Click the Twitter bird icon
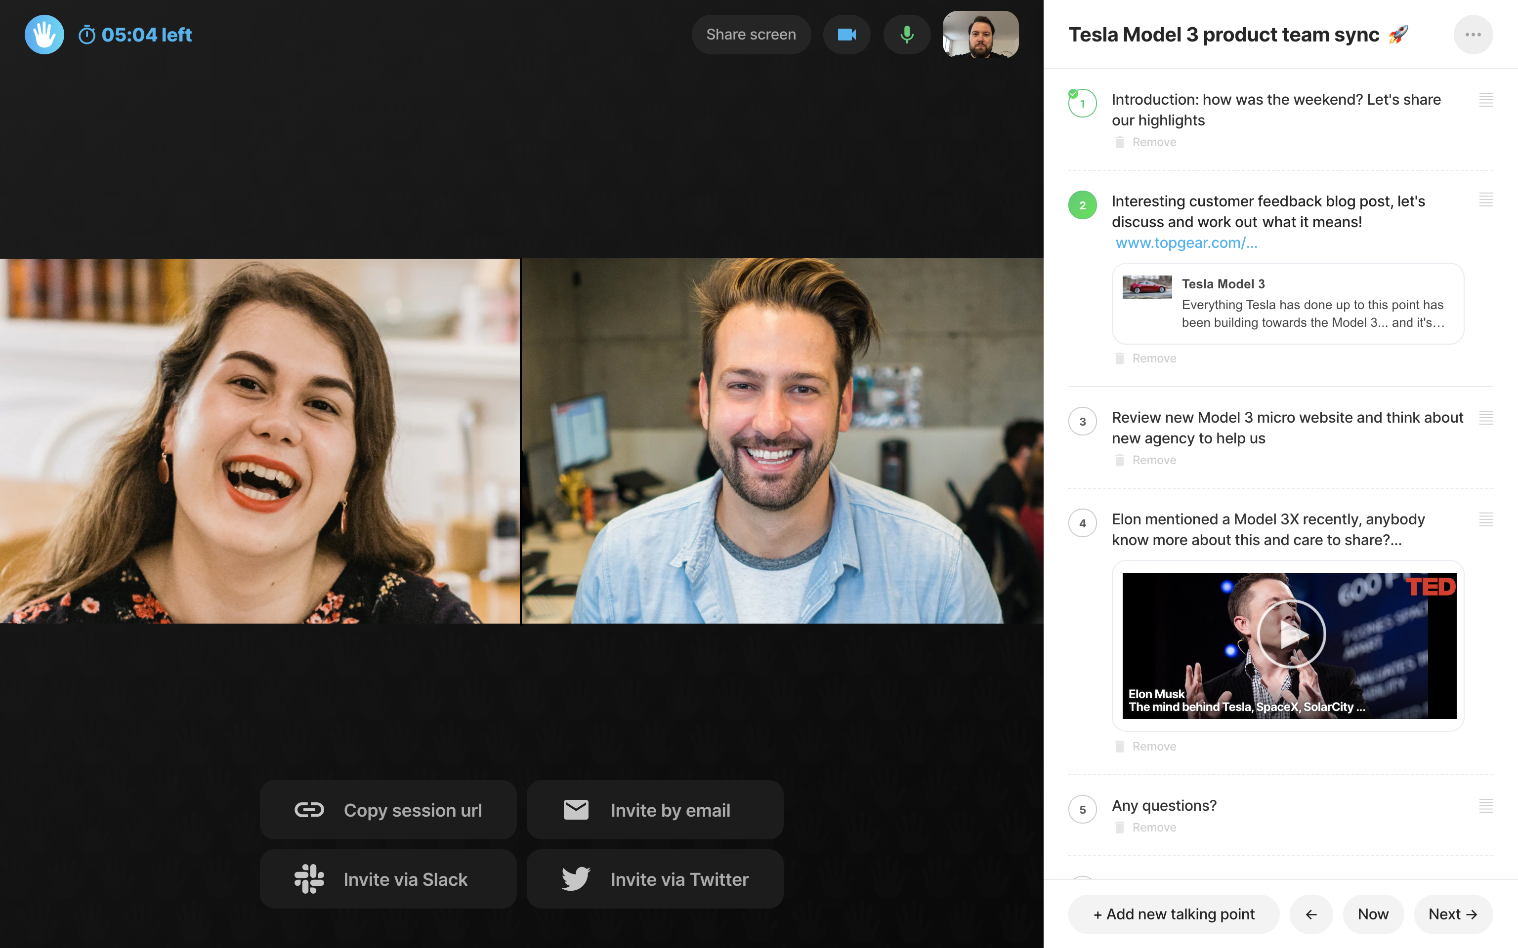The height and width of the screenshot is (948, 1518). tap(576, 879)
